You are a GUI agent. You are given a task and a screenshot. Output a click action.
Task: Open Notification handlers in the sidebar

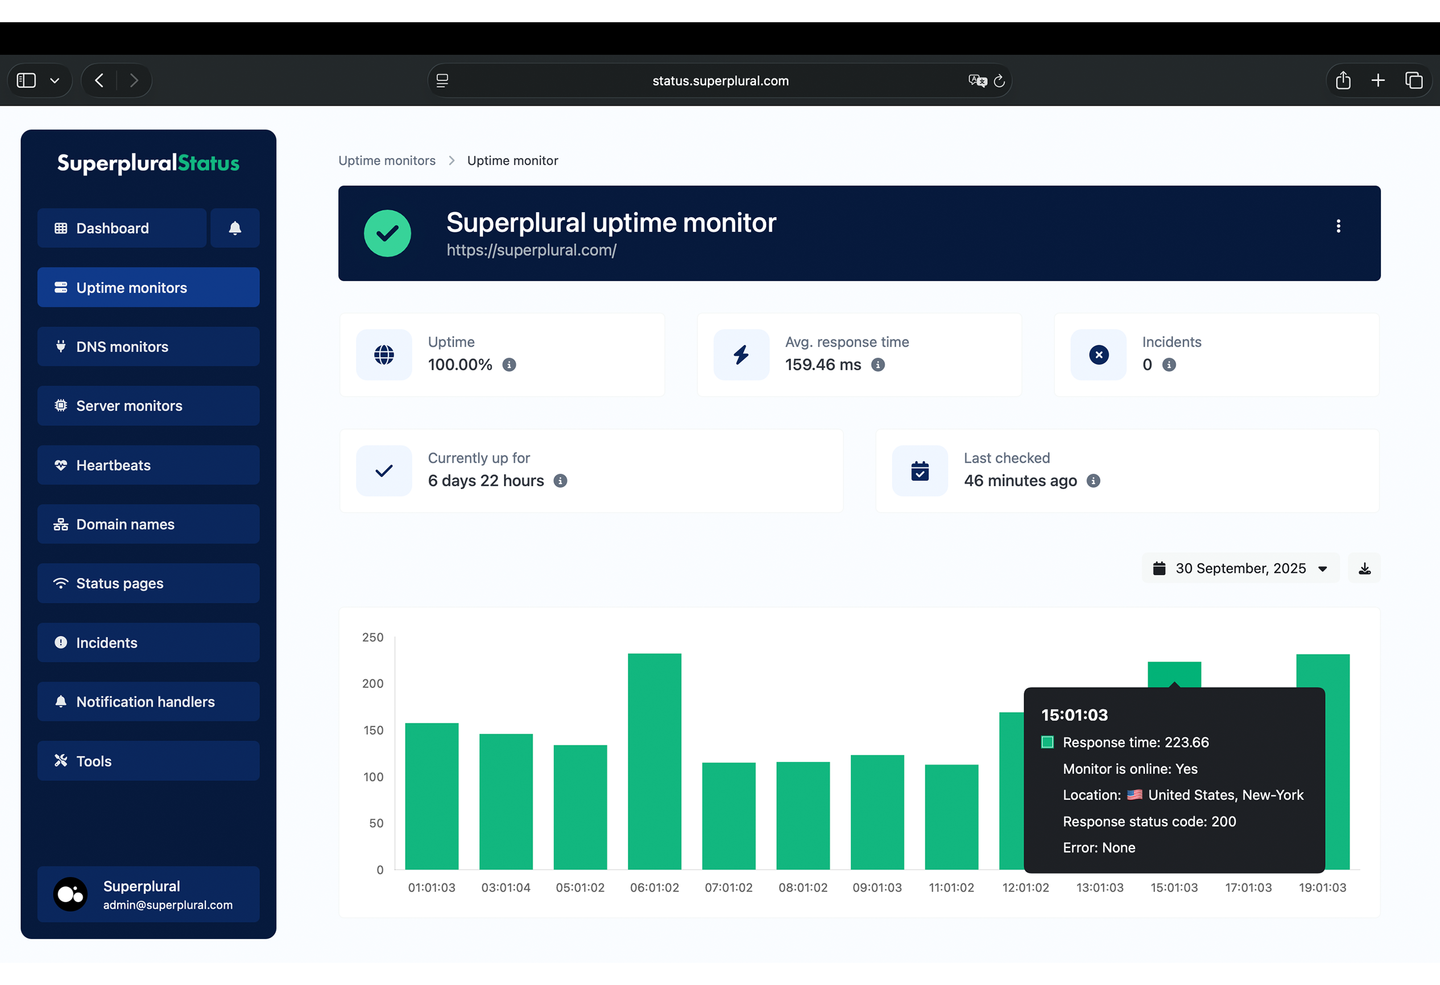click(148, 702)
